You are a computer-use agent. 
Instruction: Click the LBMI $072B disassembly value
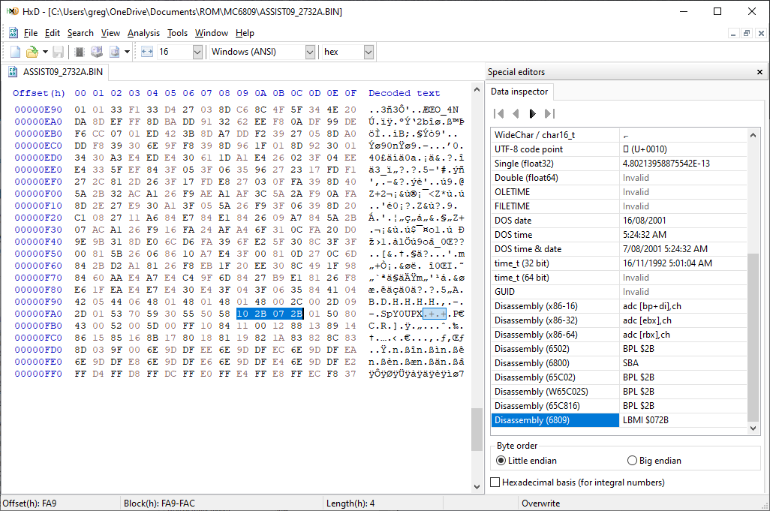[645, 420]
